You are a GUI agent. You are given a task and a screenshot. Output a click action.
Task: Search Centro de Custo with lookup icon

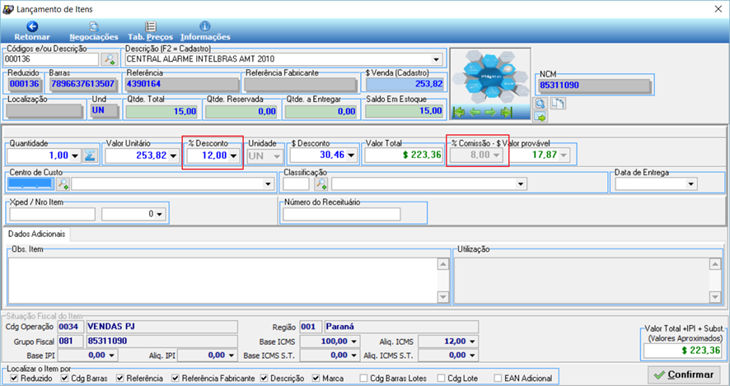coord(63,184)
